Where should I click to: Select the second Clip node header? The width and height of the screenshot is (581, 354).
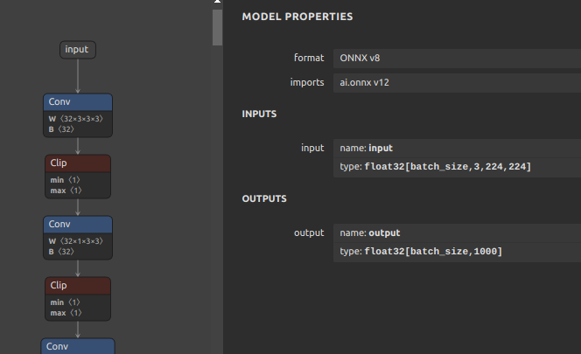78,286
